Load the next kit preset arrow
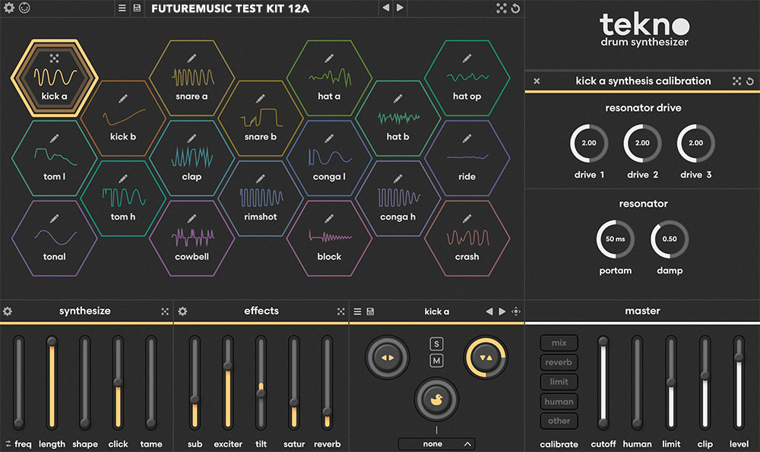 click(x=400, y=8)
